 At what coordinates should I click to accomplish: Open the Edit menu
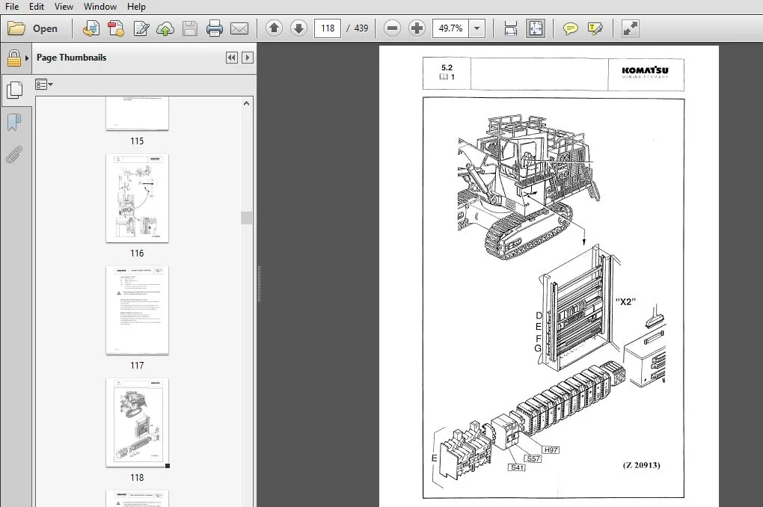(37, 6)
